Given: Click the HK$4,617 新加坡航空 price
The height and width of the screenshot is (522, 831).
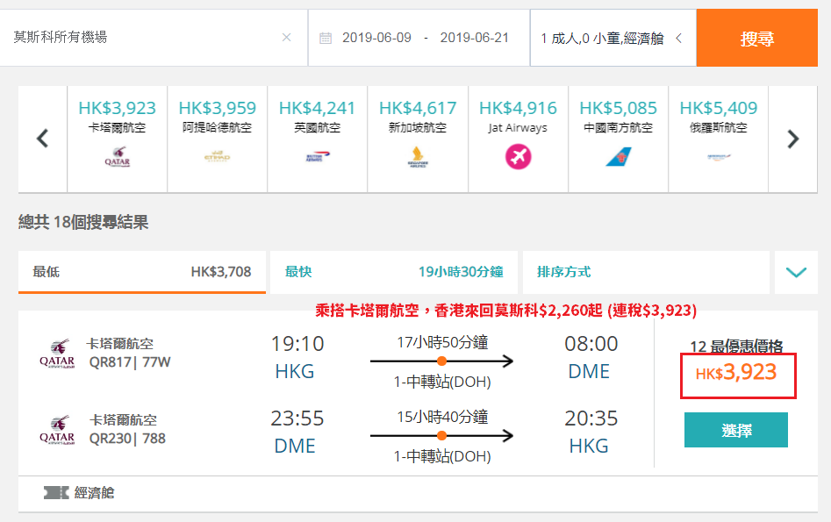Looking at the screenshot, I should [x=418, y=108].
